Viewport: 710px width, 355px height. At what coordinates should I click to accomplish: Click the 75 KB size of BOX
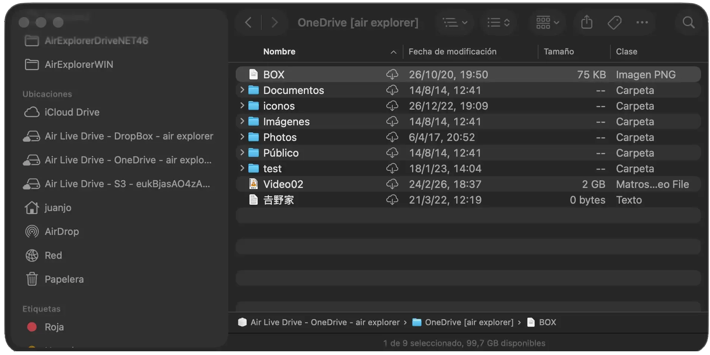point(591,75)
